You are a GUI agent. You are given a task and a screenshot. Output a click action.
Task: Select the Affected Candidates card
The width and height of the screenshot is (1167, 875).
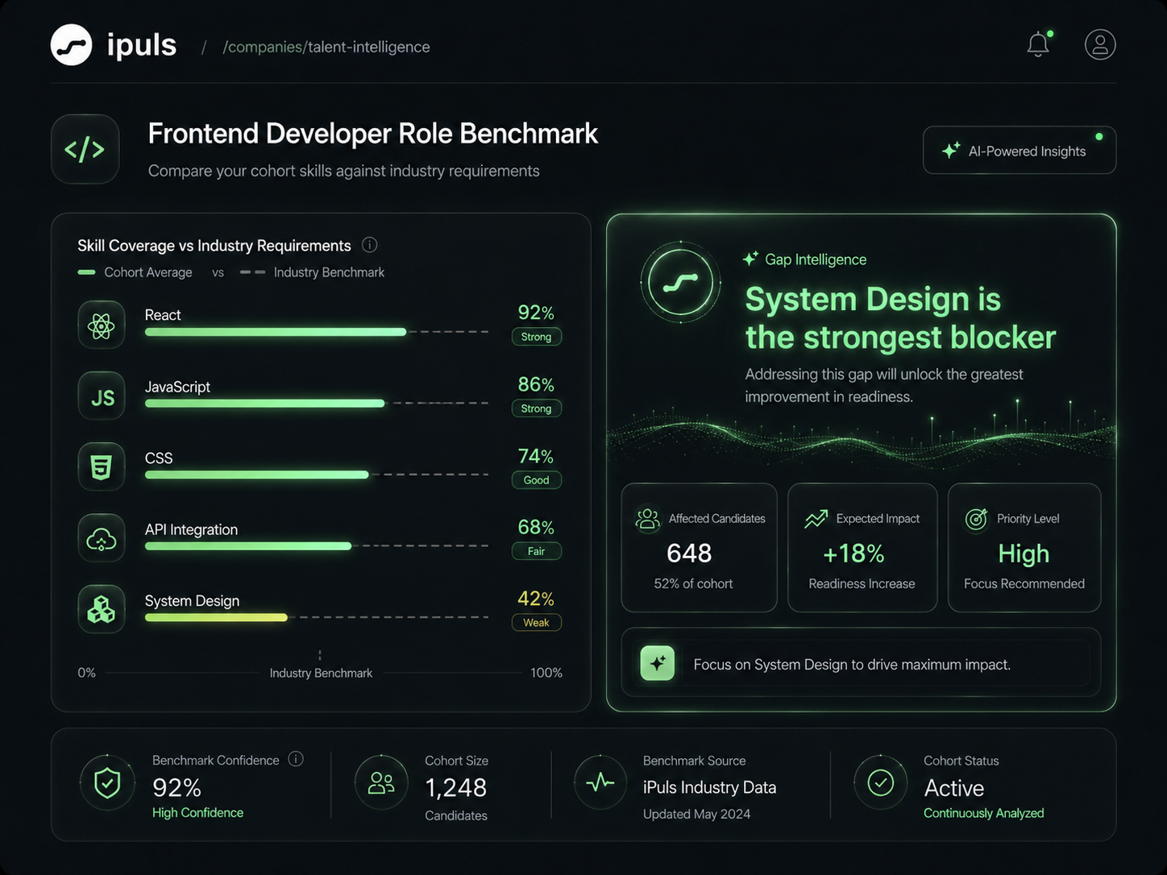[x=699, y=548]
